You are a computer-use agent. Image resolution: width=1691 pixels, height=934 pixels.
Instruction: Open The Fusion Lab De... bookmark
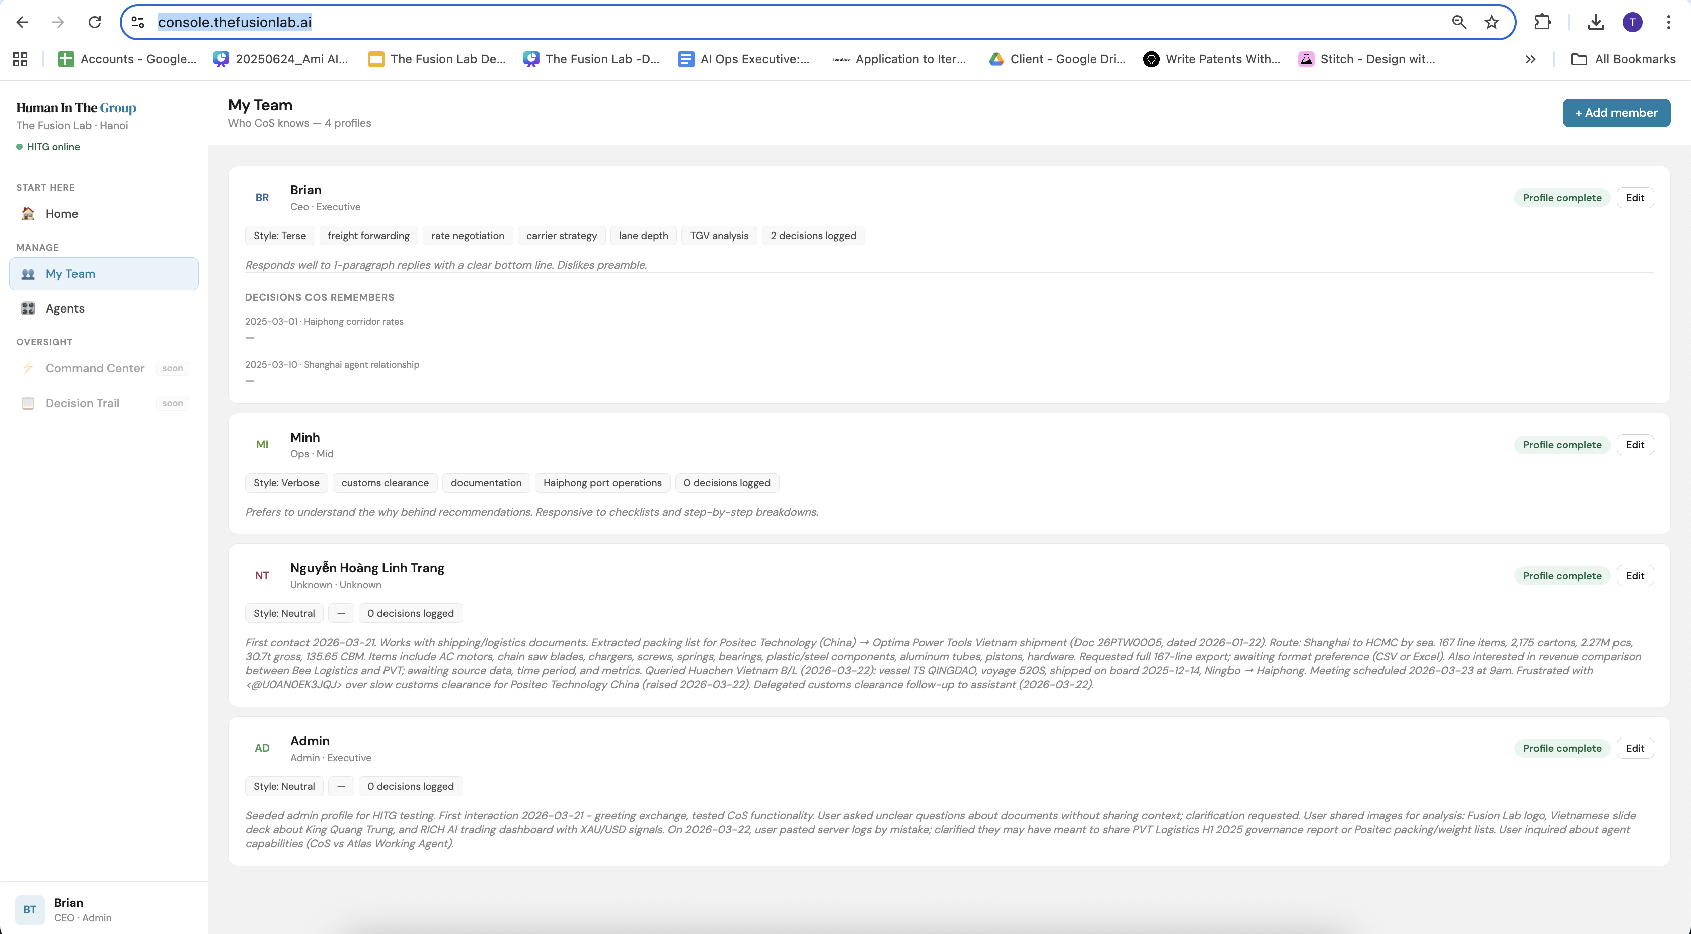tap(437, 59)
